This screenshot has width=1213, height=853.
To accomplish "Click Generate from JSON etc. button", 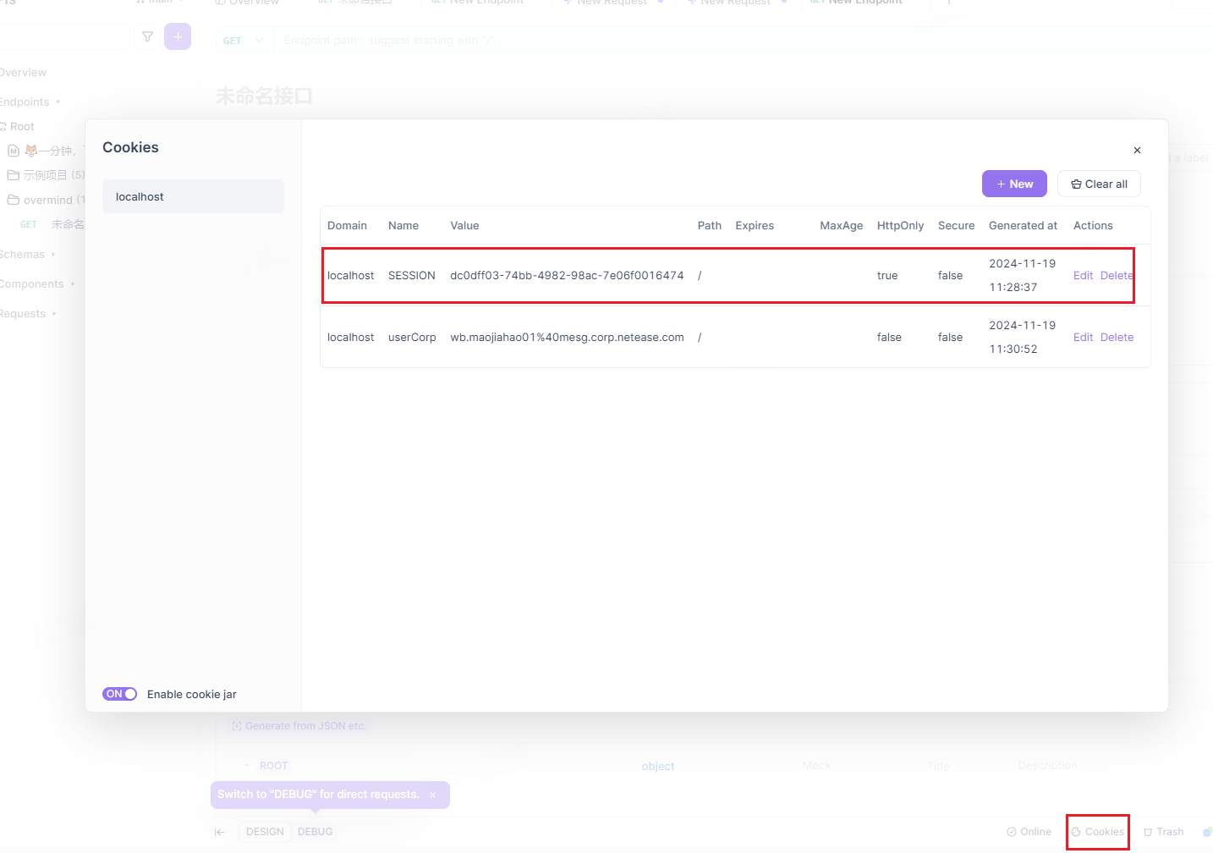I will click(299, 726).
